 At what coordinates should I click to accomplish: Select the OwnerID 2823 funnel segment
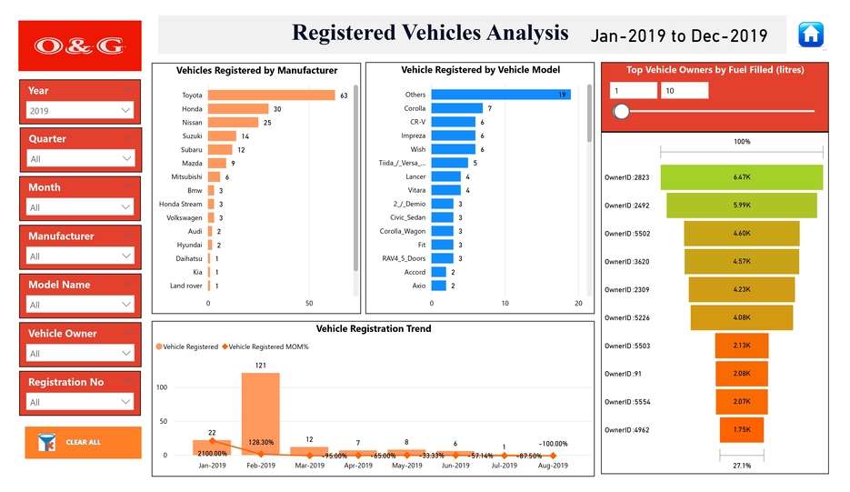pyautogui.click(x=741, y=177)
